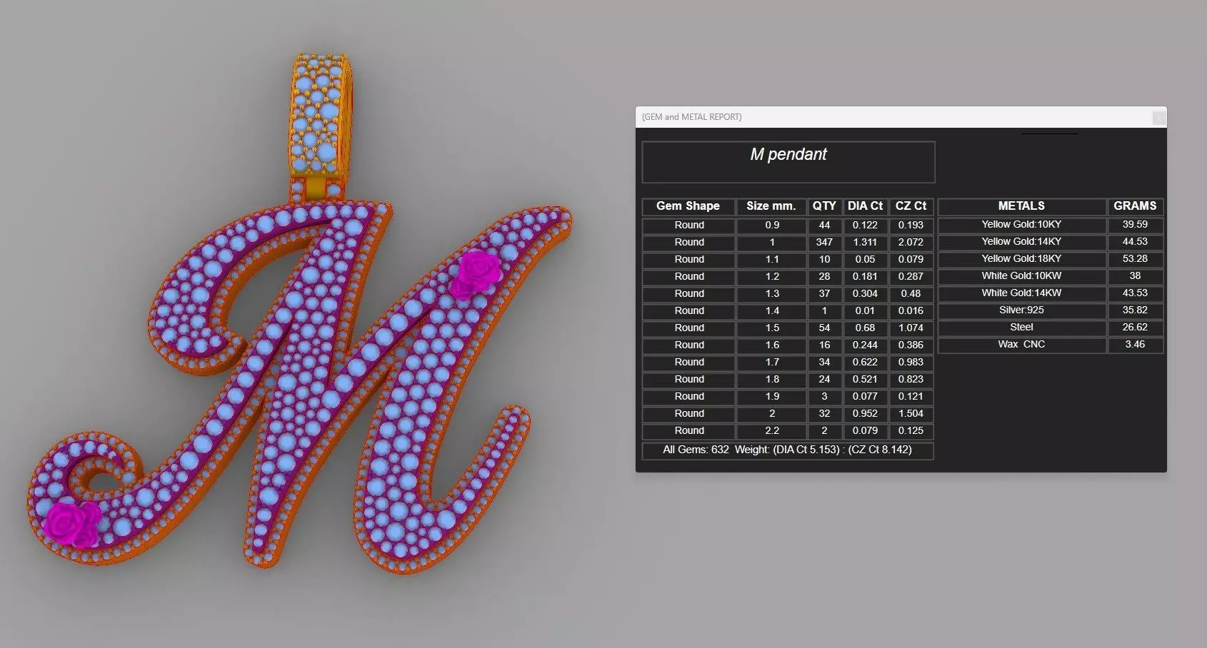Screen dimensions: 1207x648
Task: Select the '3.46' grams value
Action: pyautogui.click(x=1135, y=345)
